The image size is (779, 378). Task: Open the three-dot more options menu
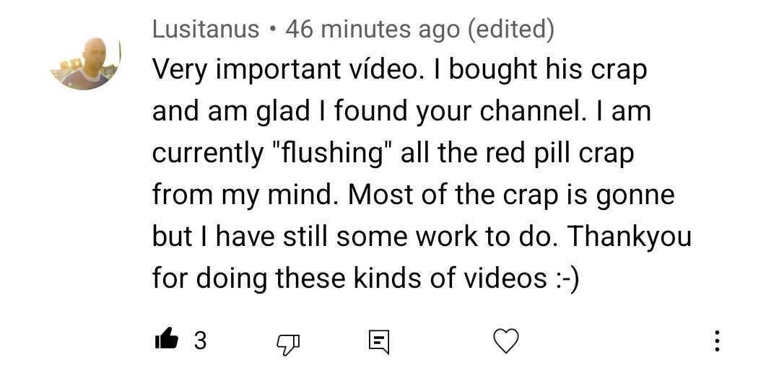pos(716,340)
